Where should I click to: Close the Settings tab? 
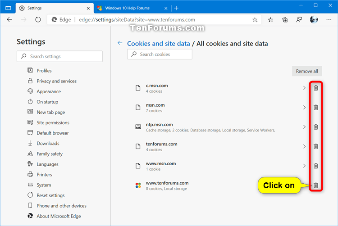(88, 9)
